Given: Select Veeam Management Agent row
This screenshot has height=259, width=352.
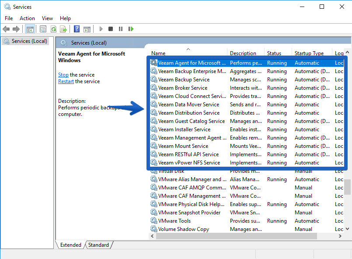Looking at the screenshot, I should [x=247, y=137].
